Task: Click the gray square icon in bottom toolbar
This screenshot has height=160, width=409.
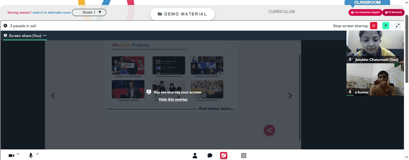Action: [244, 156]
